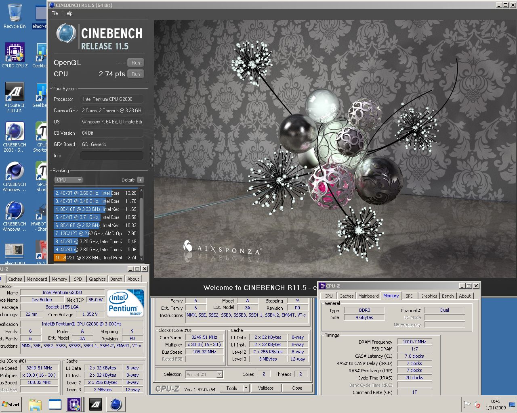Image resolution: width=517 pixels, height=413 pixels.
Task: Click the CINEBENCH logo sphere icon
Action: [x=66, y=33]
